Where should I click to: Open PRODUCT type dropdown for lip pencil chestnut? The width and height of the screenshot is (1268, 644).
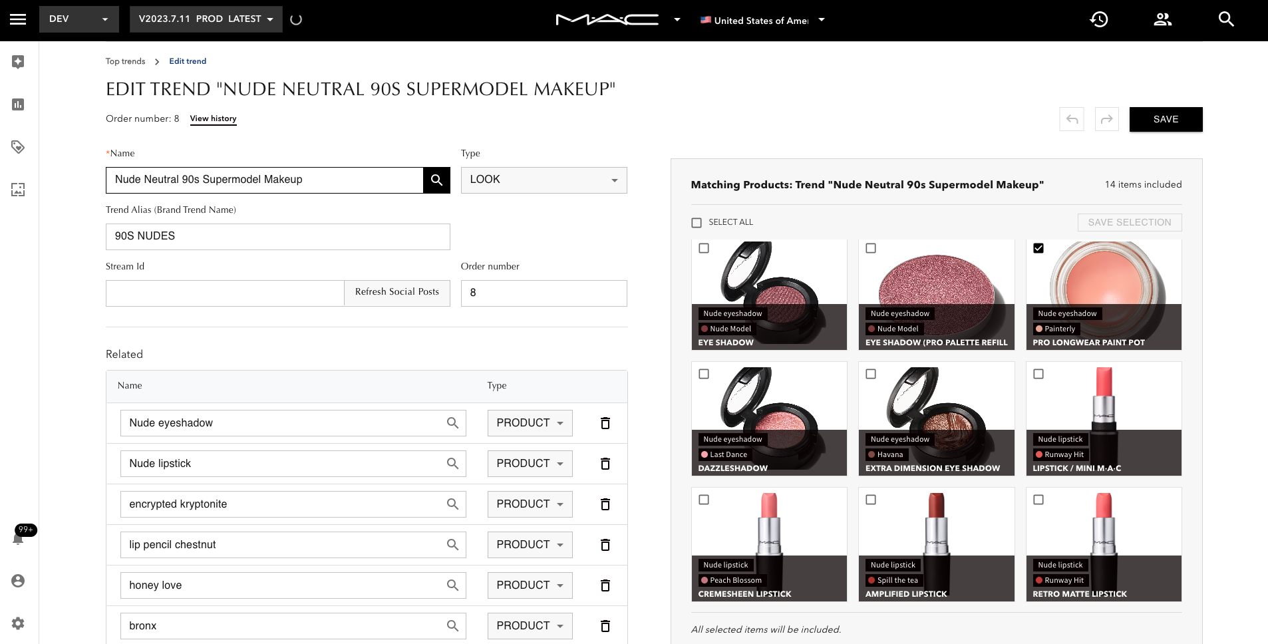tap(530, 545)
